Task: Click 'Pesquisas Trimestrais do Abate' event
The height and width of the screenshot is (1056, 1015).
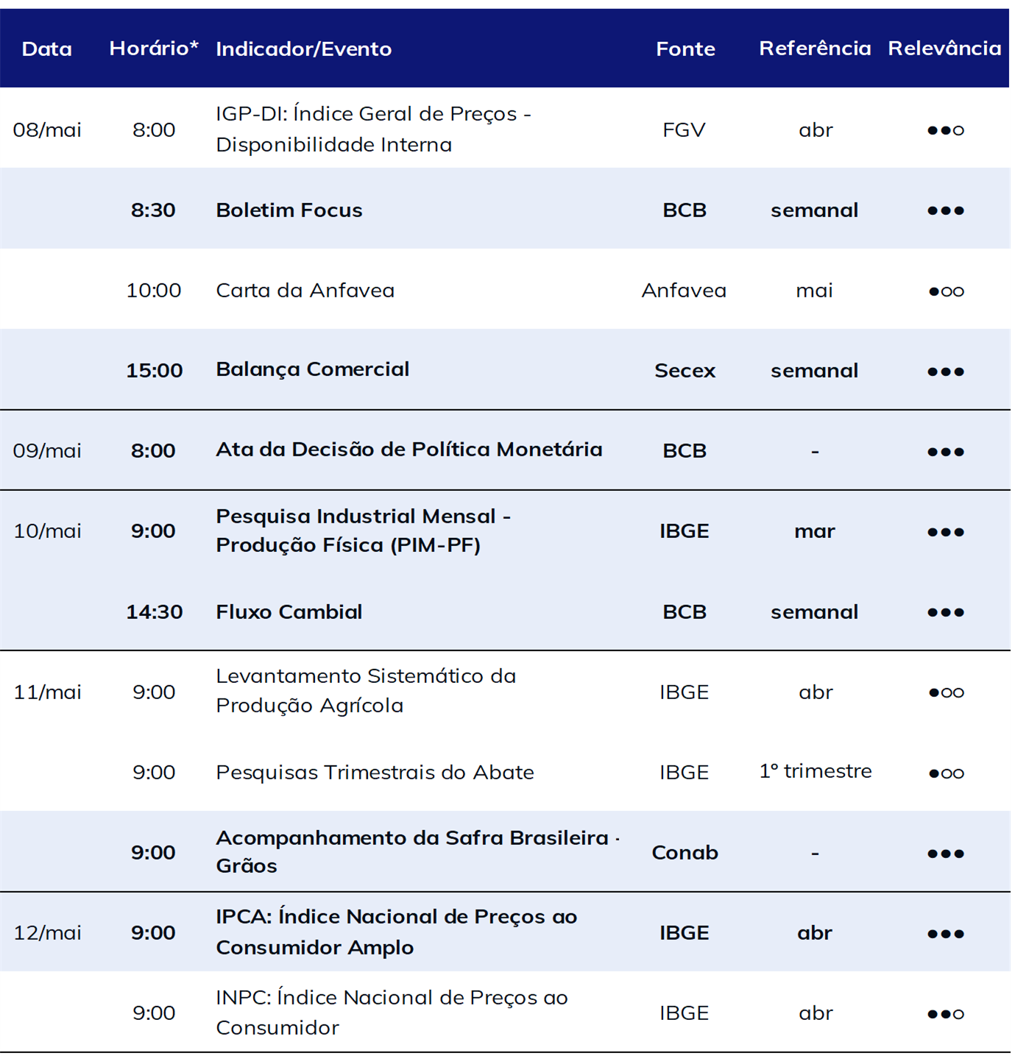Action: point(375,772)
